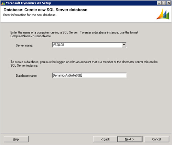Click the ComputerName\InstanceName format instruction text
The image size is (172, 145).
pos(74,34)
